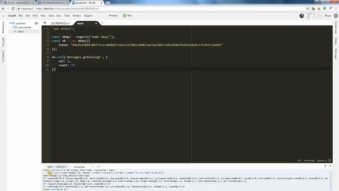Add a new editor tab with plus
The image size is (339, 191).
coord(102,23)
